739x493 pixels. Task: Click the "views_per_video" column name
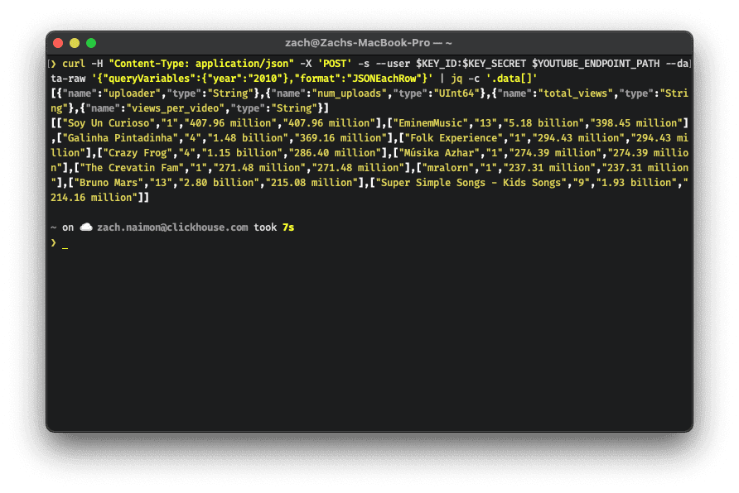(176, 108)
